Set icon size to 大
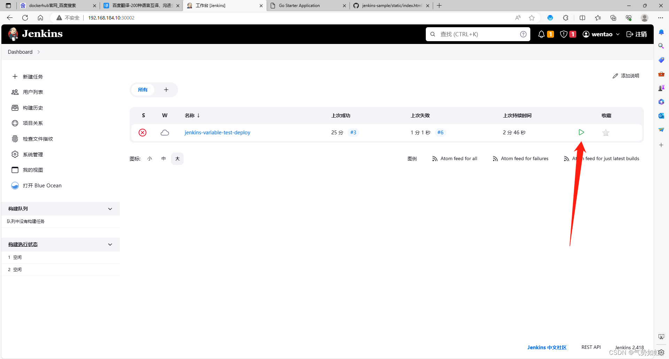 coord(177,159)
